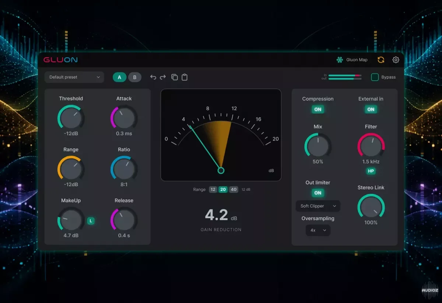
Task: Select the A preset slot
Action: point(120,77)
